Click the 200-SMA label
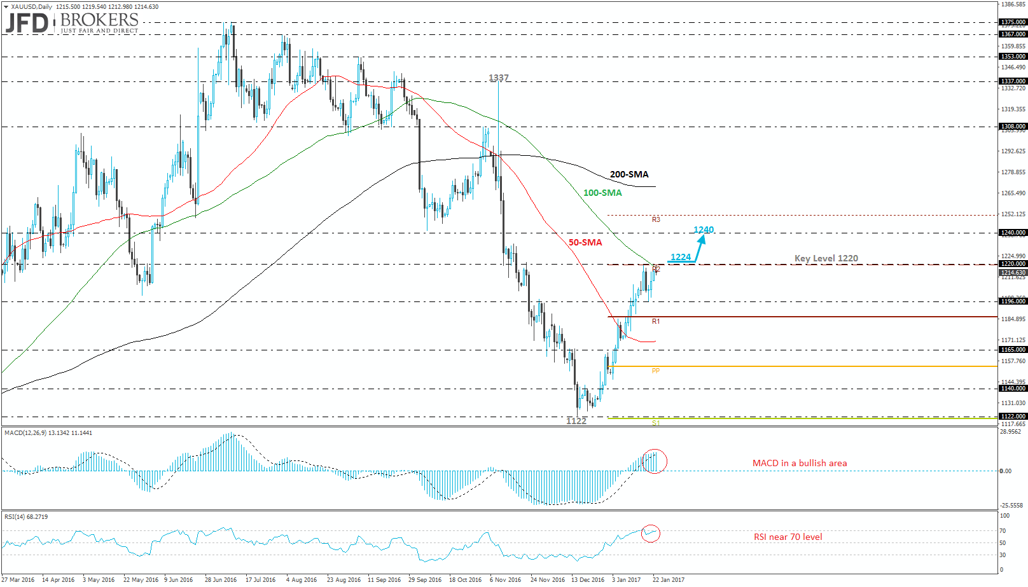 pos(629,174)
